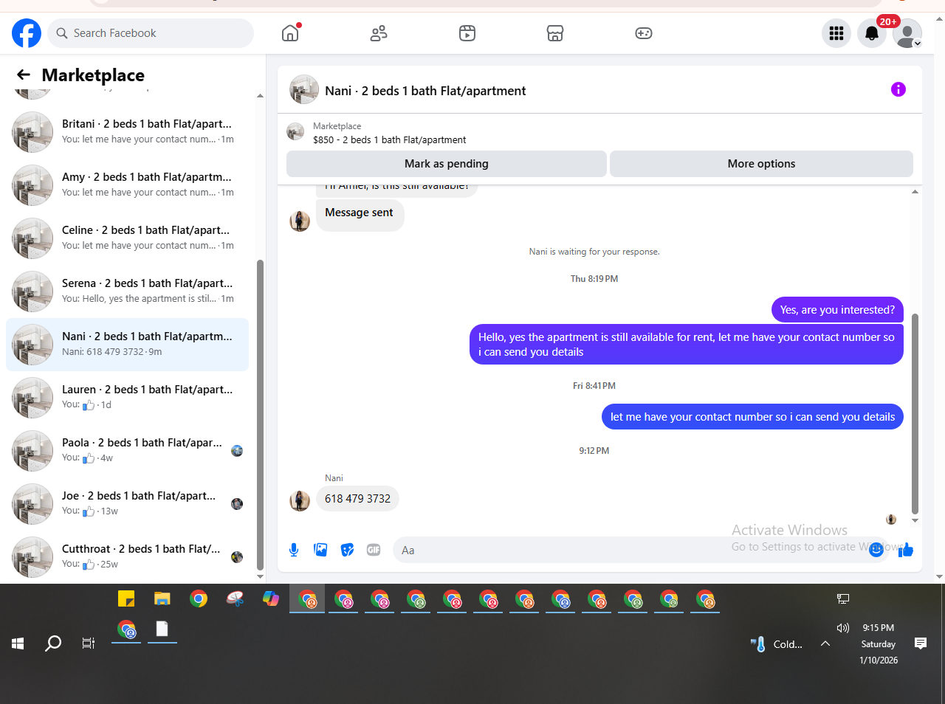Screen dimensions: 945x704
Task: Click the chat scroll-down arrow
Action: 915,520
